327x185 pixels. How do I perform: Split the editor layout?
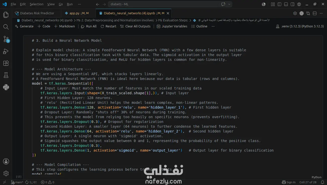click(315, 13)
